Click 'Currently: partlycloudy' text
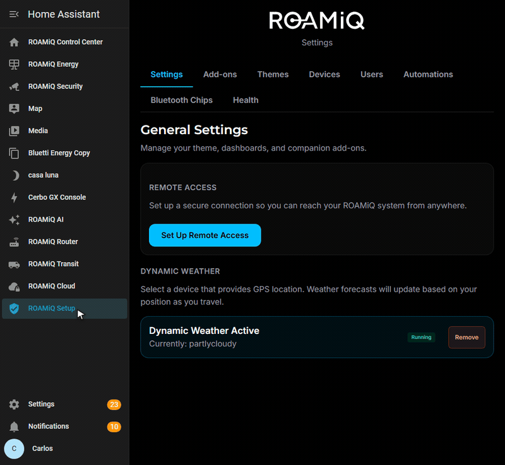505x465 pixels. [193, 344]
